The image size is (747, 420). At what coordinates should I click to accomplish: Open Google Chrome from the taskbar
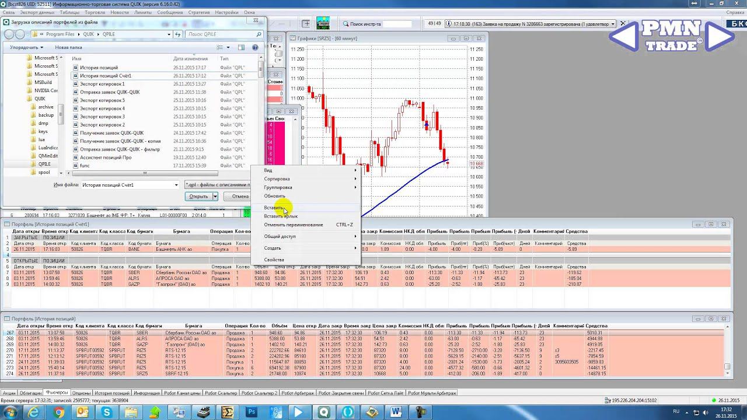[58, 412]
